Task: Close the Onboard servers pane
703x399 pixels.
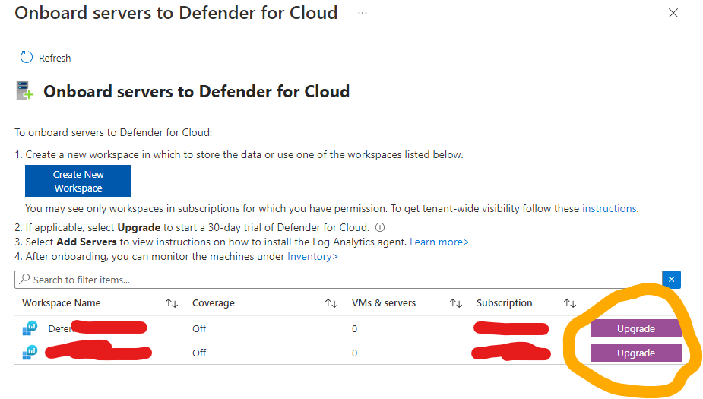Action: point(673,13)
